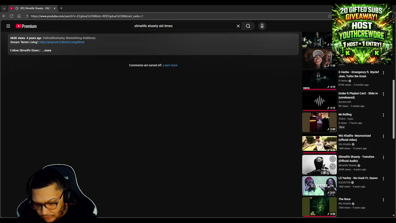Open options menu for G Herbo Emergency video
This screenshot has width=396, height=223.
(383, 73)
